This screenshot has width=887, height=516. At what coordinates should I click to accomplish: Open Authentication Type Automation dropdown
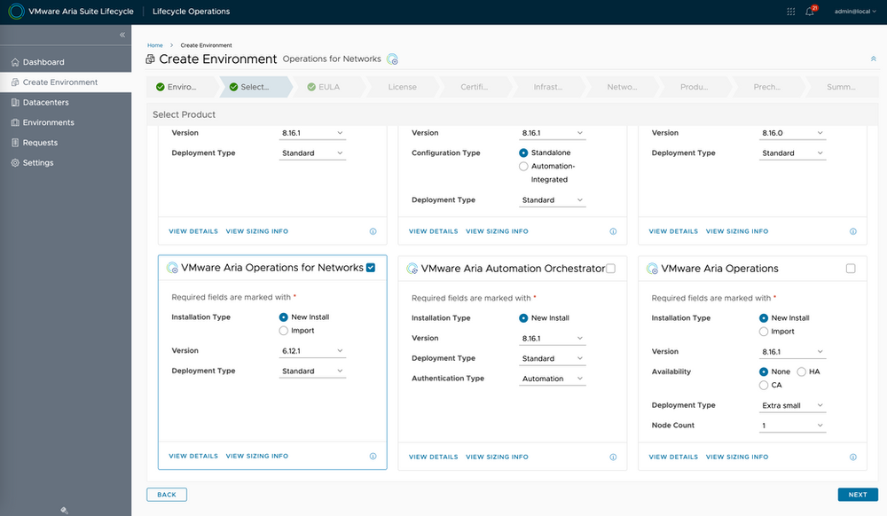click(x=552, y=379)
